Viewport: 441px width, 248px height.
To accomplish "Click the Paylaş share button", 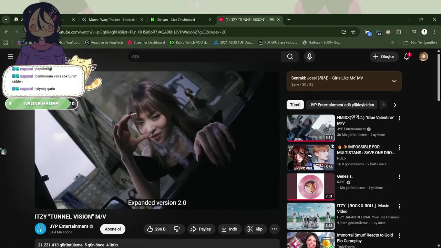I will click(x=201, y=229).
